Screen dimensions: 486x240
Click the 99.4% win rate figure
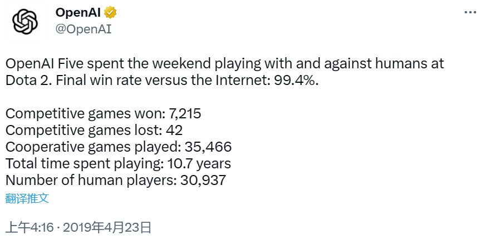296,81
